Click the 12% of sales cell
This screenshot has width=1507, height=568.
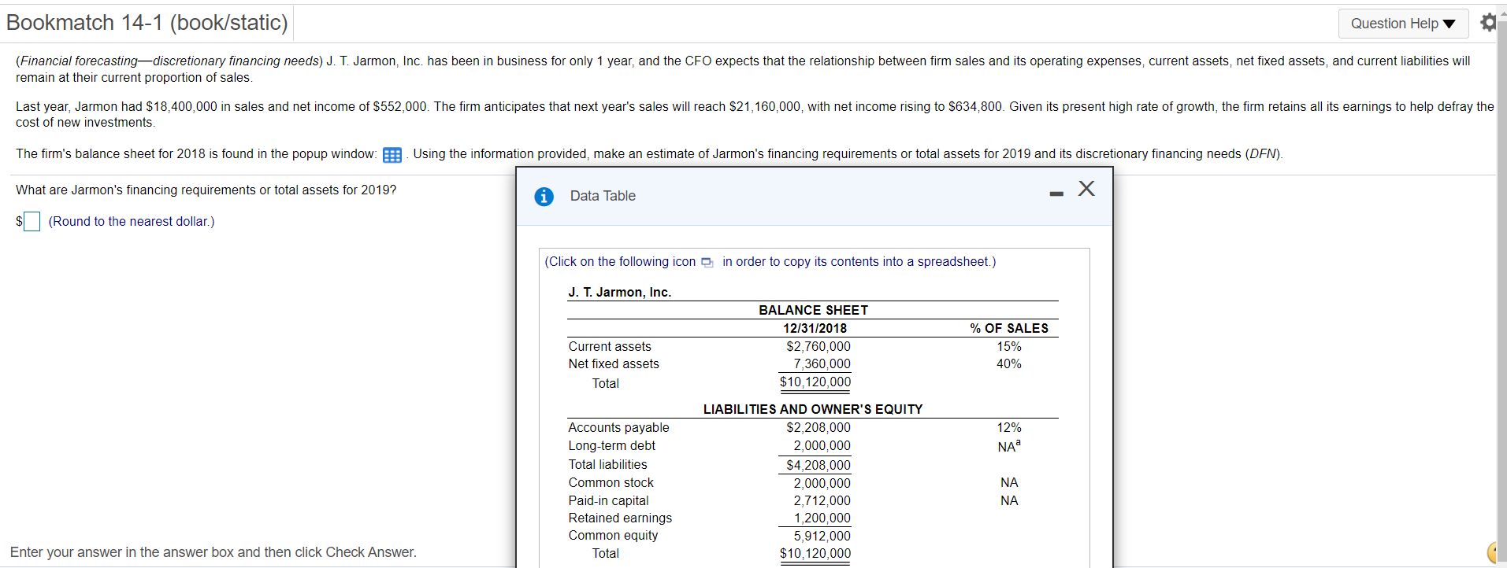click(1008, 427)
